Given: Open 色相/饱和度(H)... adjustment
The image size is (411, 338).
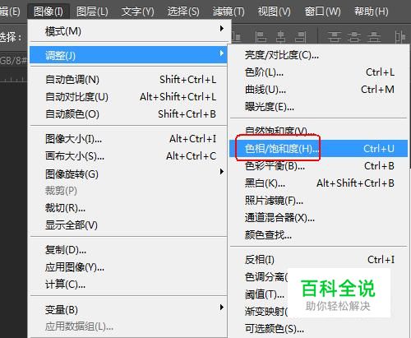Looking at the screenshot, I should point(318,149).
